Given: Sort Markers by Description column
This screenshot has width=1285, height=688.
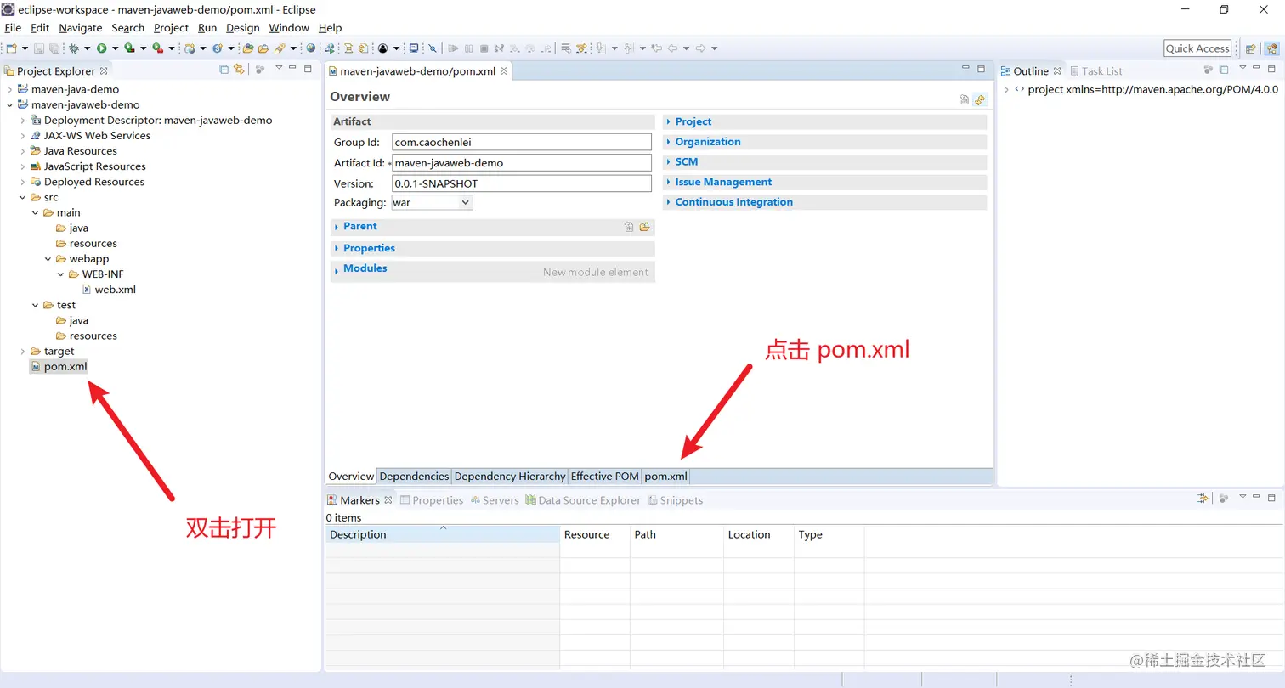Looking at the screenshot, I should tap(442, 534).
